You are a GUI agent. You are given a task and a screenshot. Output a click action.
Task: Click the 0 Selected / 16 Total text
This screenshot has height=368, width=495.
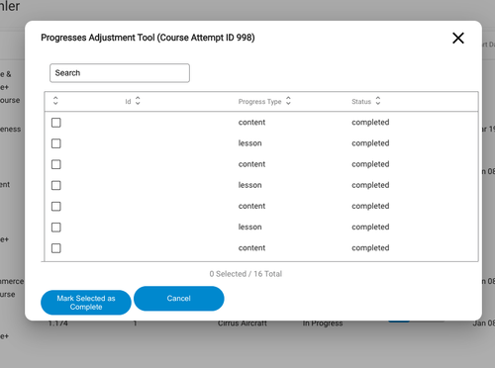(246, 274)
